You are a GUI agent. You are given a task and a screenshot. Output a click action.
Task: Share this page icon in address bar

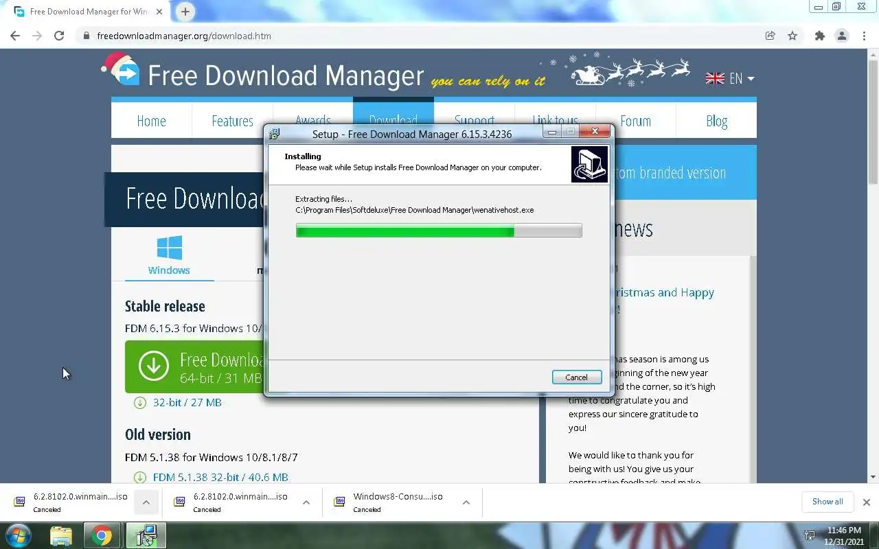tap(770, 36)
